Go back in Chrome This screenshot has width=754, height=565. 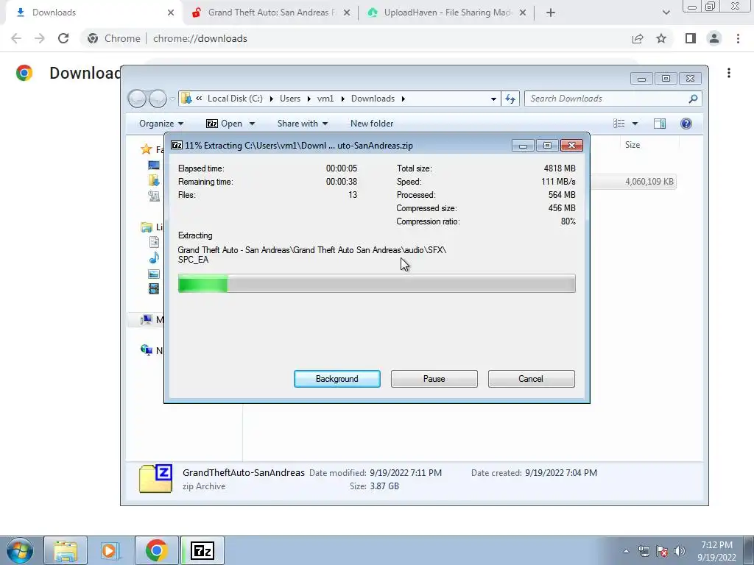(16, 38)
